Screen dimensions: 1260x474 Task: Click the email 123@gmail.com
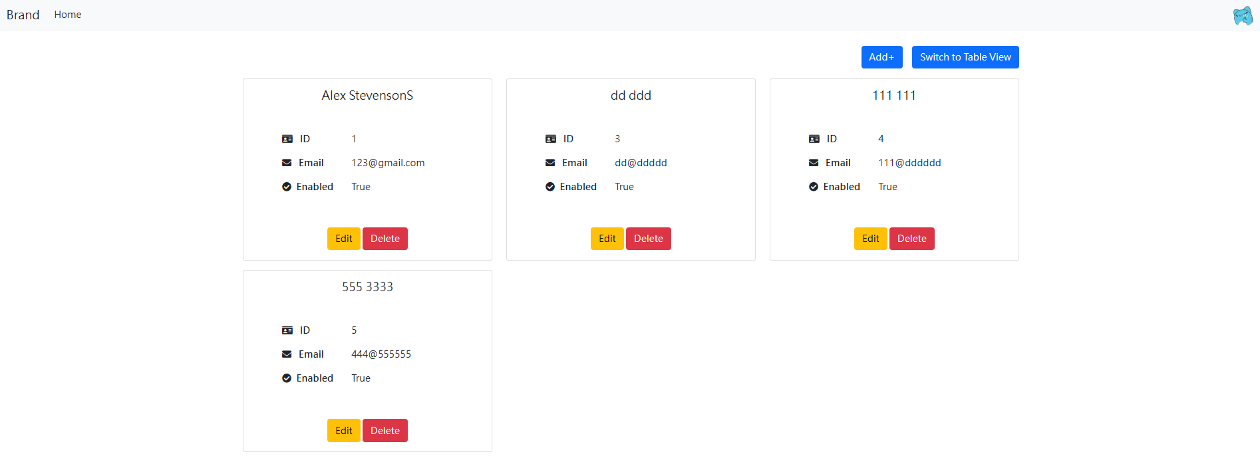(388, 163)
